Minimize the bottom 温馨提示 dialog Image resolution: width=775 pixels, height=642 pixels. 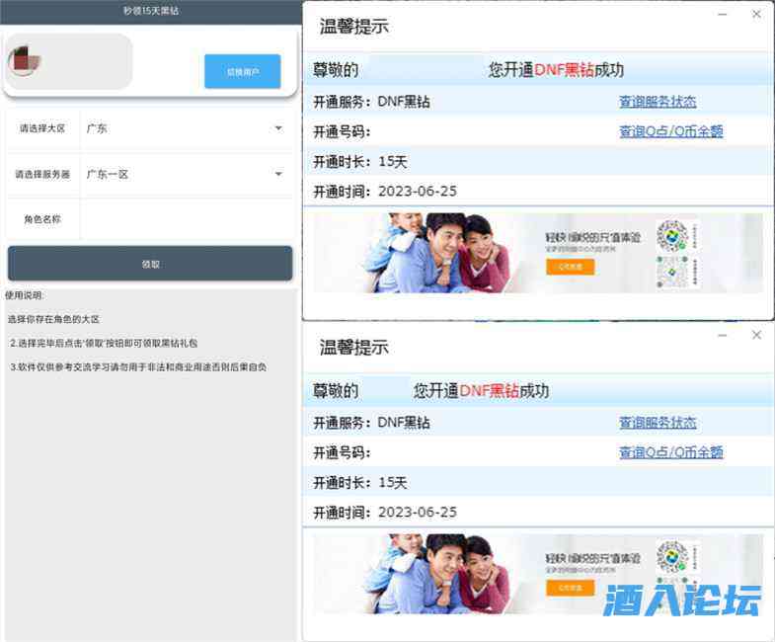pos(722,335)
